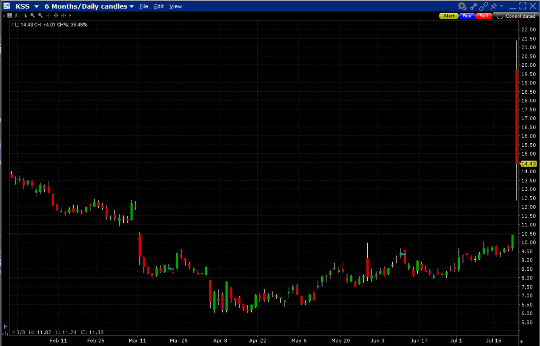Open the File menu
The image size is (540, 346).
(x=144, y=6)
